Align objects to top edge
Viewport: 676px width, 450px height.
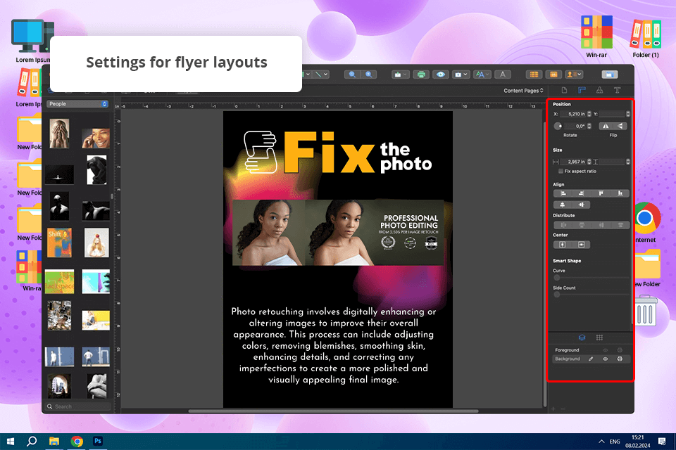(x=601, y=193)
